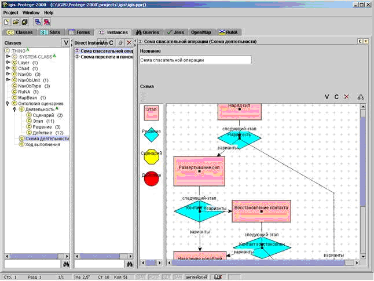Click the binoculars search icon under Classes
The height and width of the screenshot is (281, 374).
(x=66, y=264)
